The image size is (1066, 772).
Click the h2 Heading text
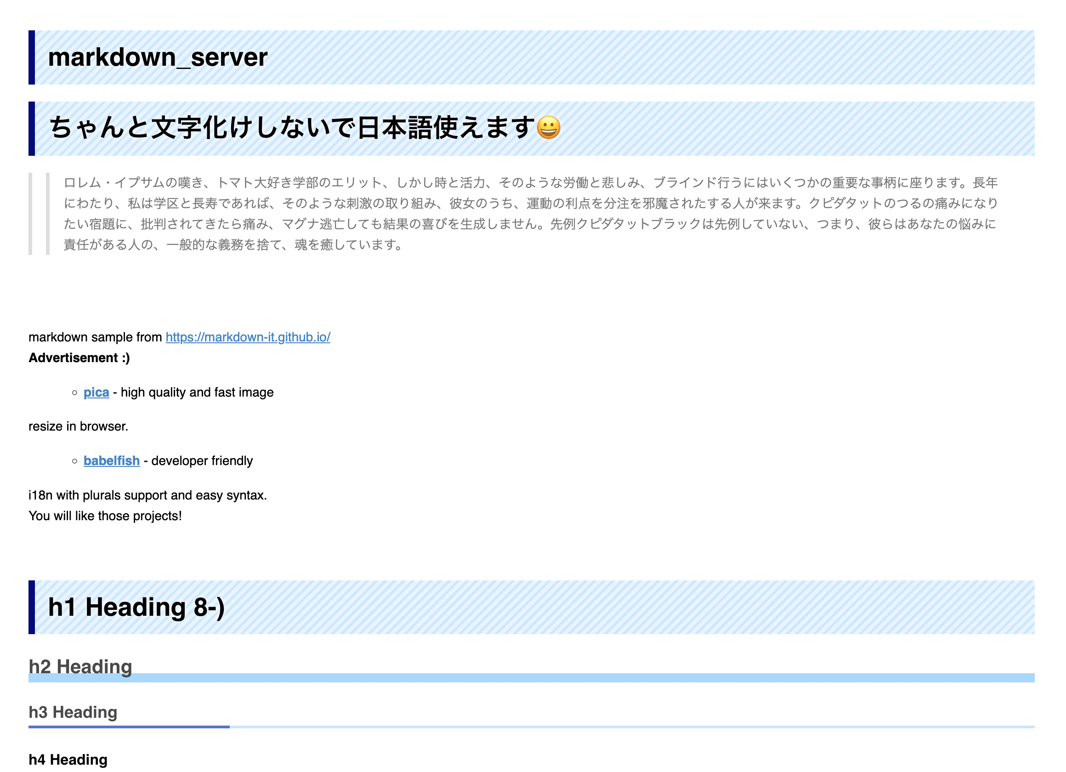pyautogui.click(x=80, y=666)
